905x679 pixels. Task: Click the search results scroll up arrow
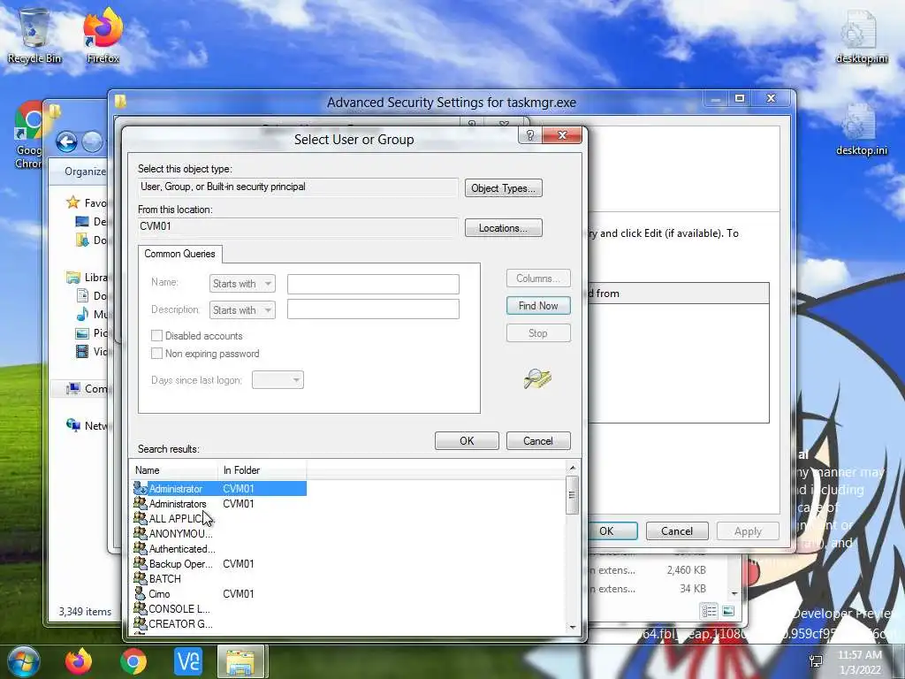click(572, 468)
